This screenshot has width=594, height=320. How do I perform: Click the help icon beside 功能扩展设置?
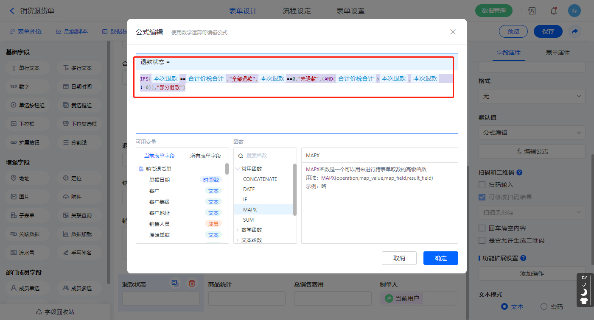tap(523, 258)
